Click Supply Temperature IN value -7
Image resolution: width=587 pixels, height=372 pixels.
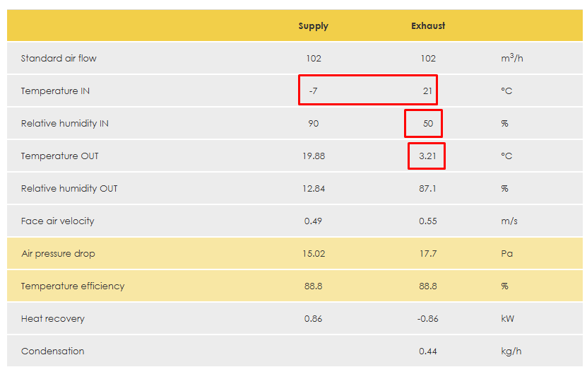(x=313, y=91)
